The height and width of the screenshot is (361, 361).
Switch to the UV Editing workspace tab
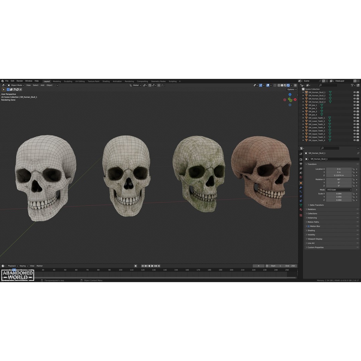tap(80, 81)
